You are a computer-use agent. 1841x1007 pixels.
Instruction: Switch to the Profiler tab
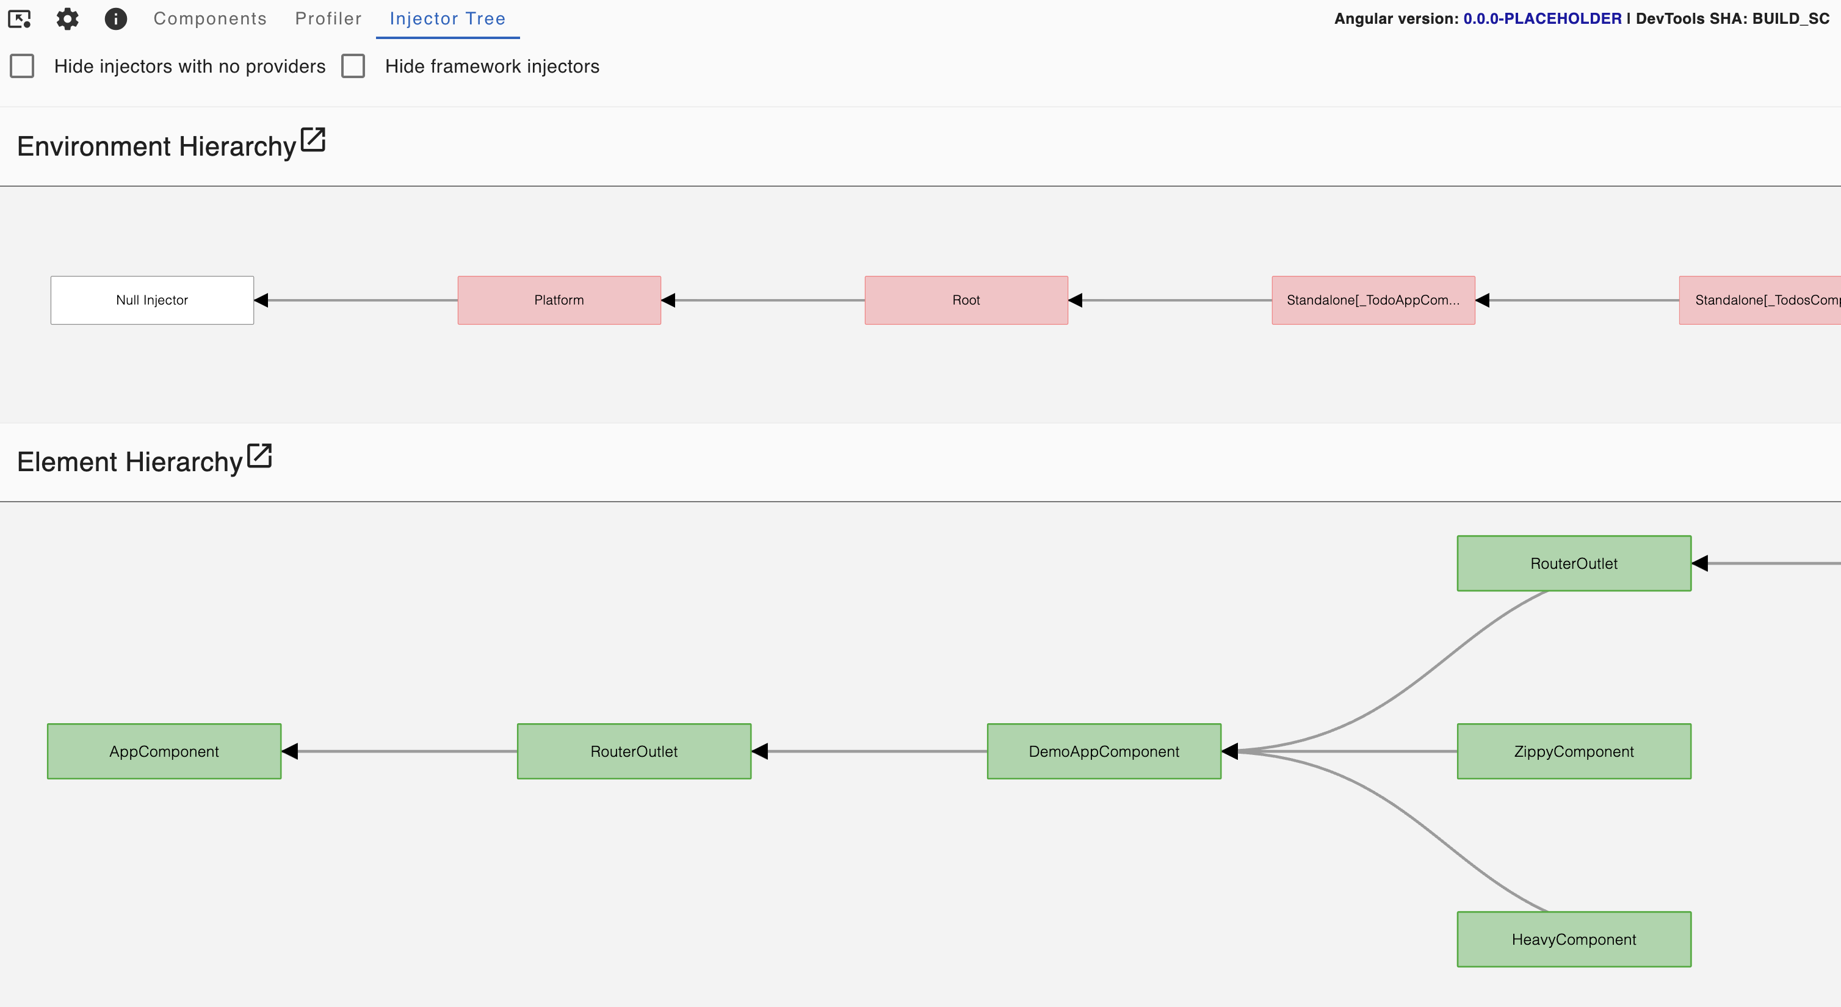(x=328, y=18)
